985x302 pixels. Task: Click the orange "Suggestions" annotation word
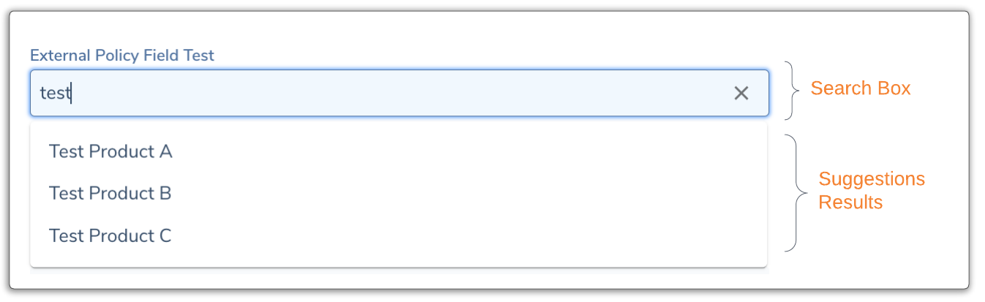(871, 179)
